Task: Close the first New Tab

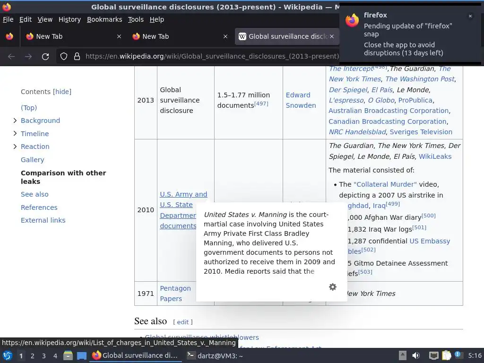Action: tap(119, 36)
